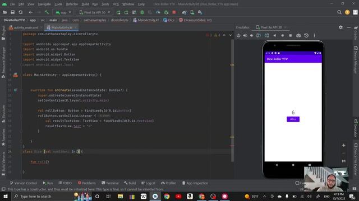Open the Tools menu
The width and height of the screenshot is (359, 201).
(105, 4)
